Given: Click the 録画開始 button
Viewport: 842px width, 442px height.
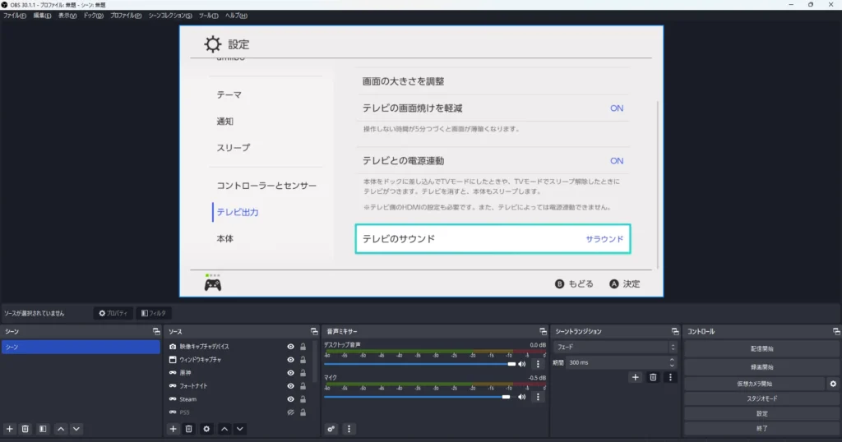Looking at the screenshot, I should tap(761, 367).
